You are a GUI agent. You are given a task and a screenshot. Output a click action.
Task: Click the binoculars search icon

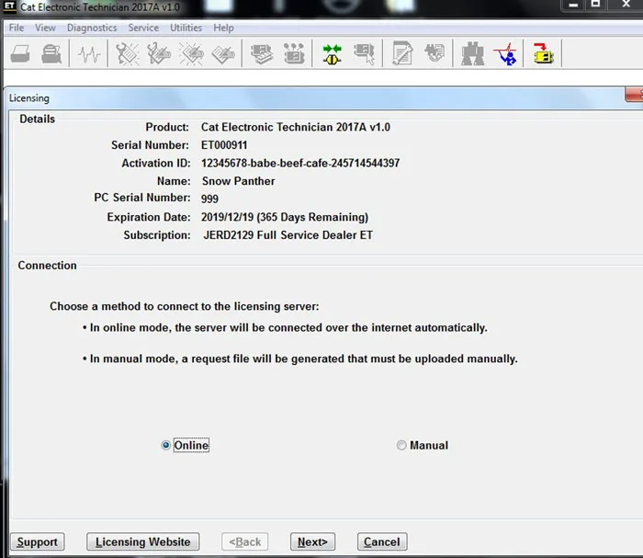(472, 53)
